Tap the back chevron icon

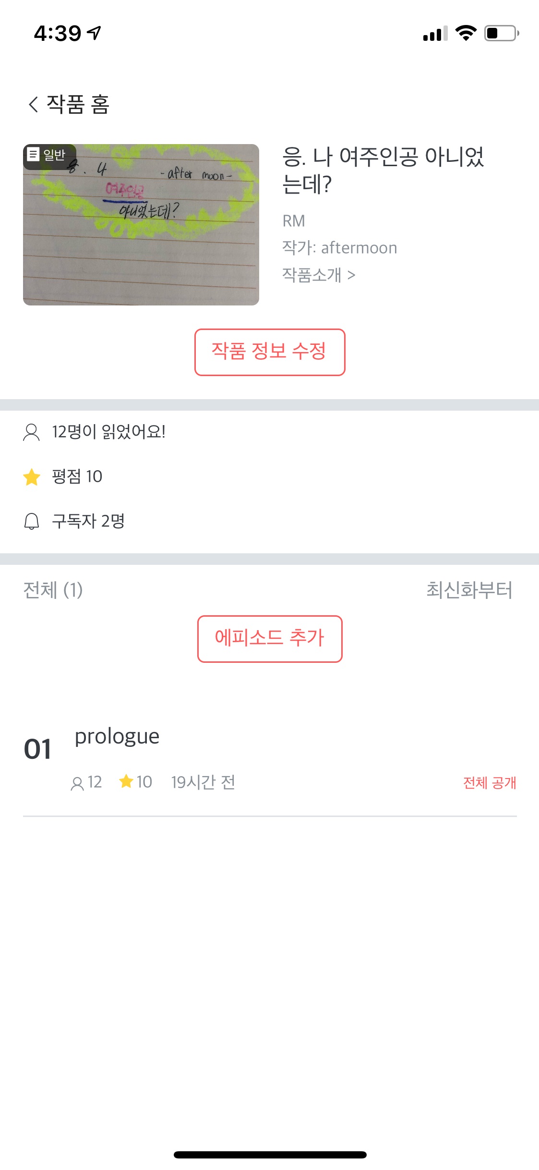(x=33, y=104)
